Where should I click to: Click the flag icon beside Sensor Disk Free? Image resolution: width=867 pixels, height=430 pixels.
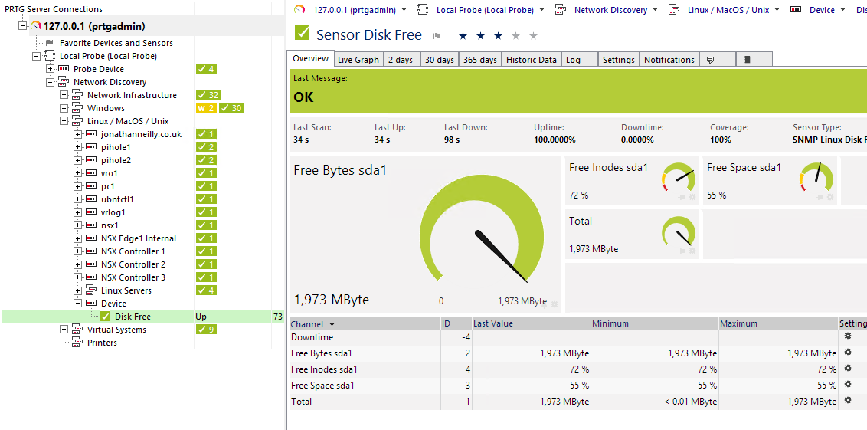(437, 36)
